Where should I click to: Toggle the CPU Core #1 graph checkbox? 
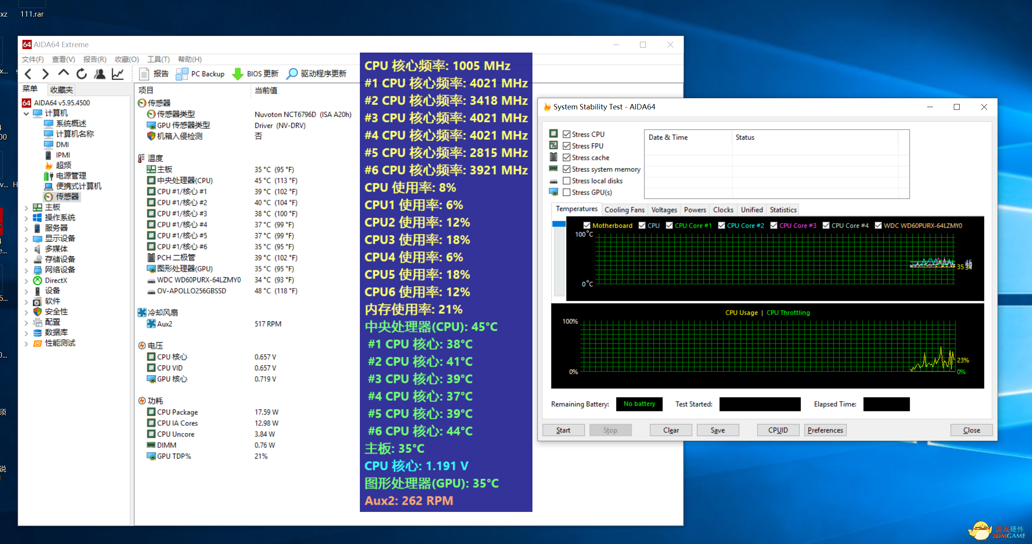coord(669,225)
